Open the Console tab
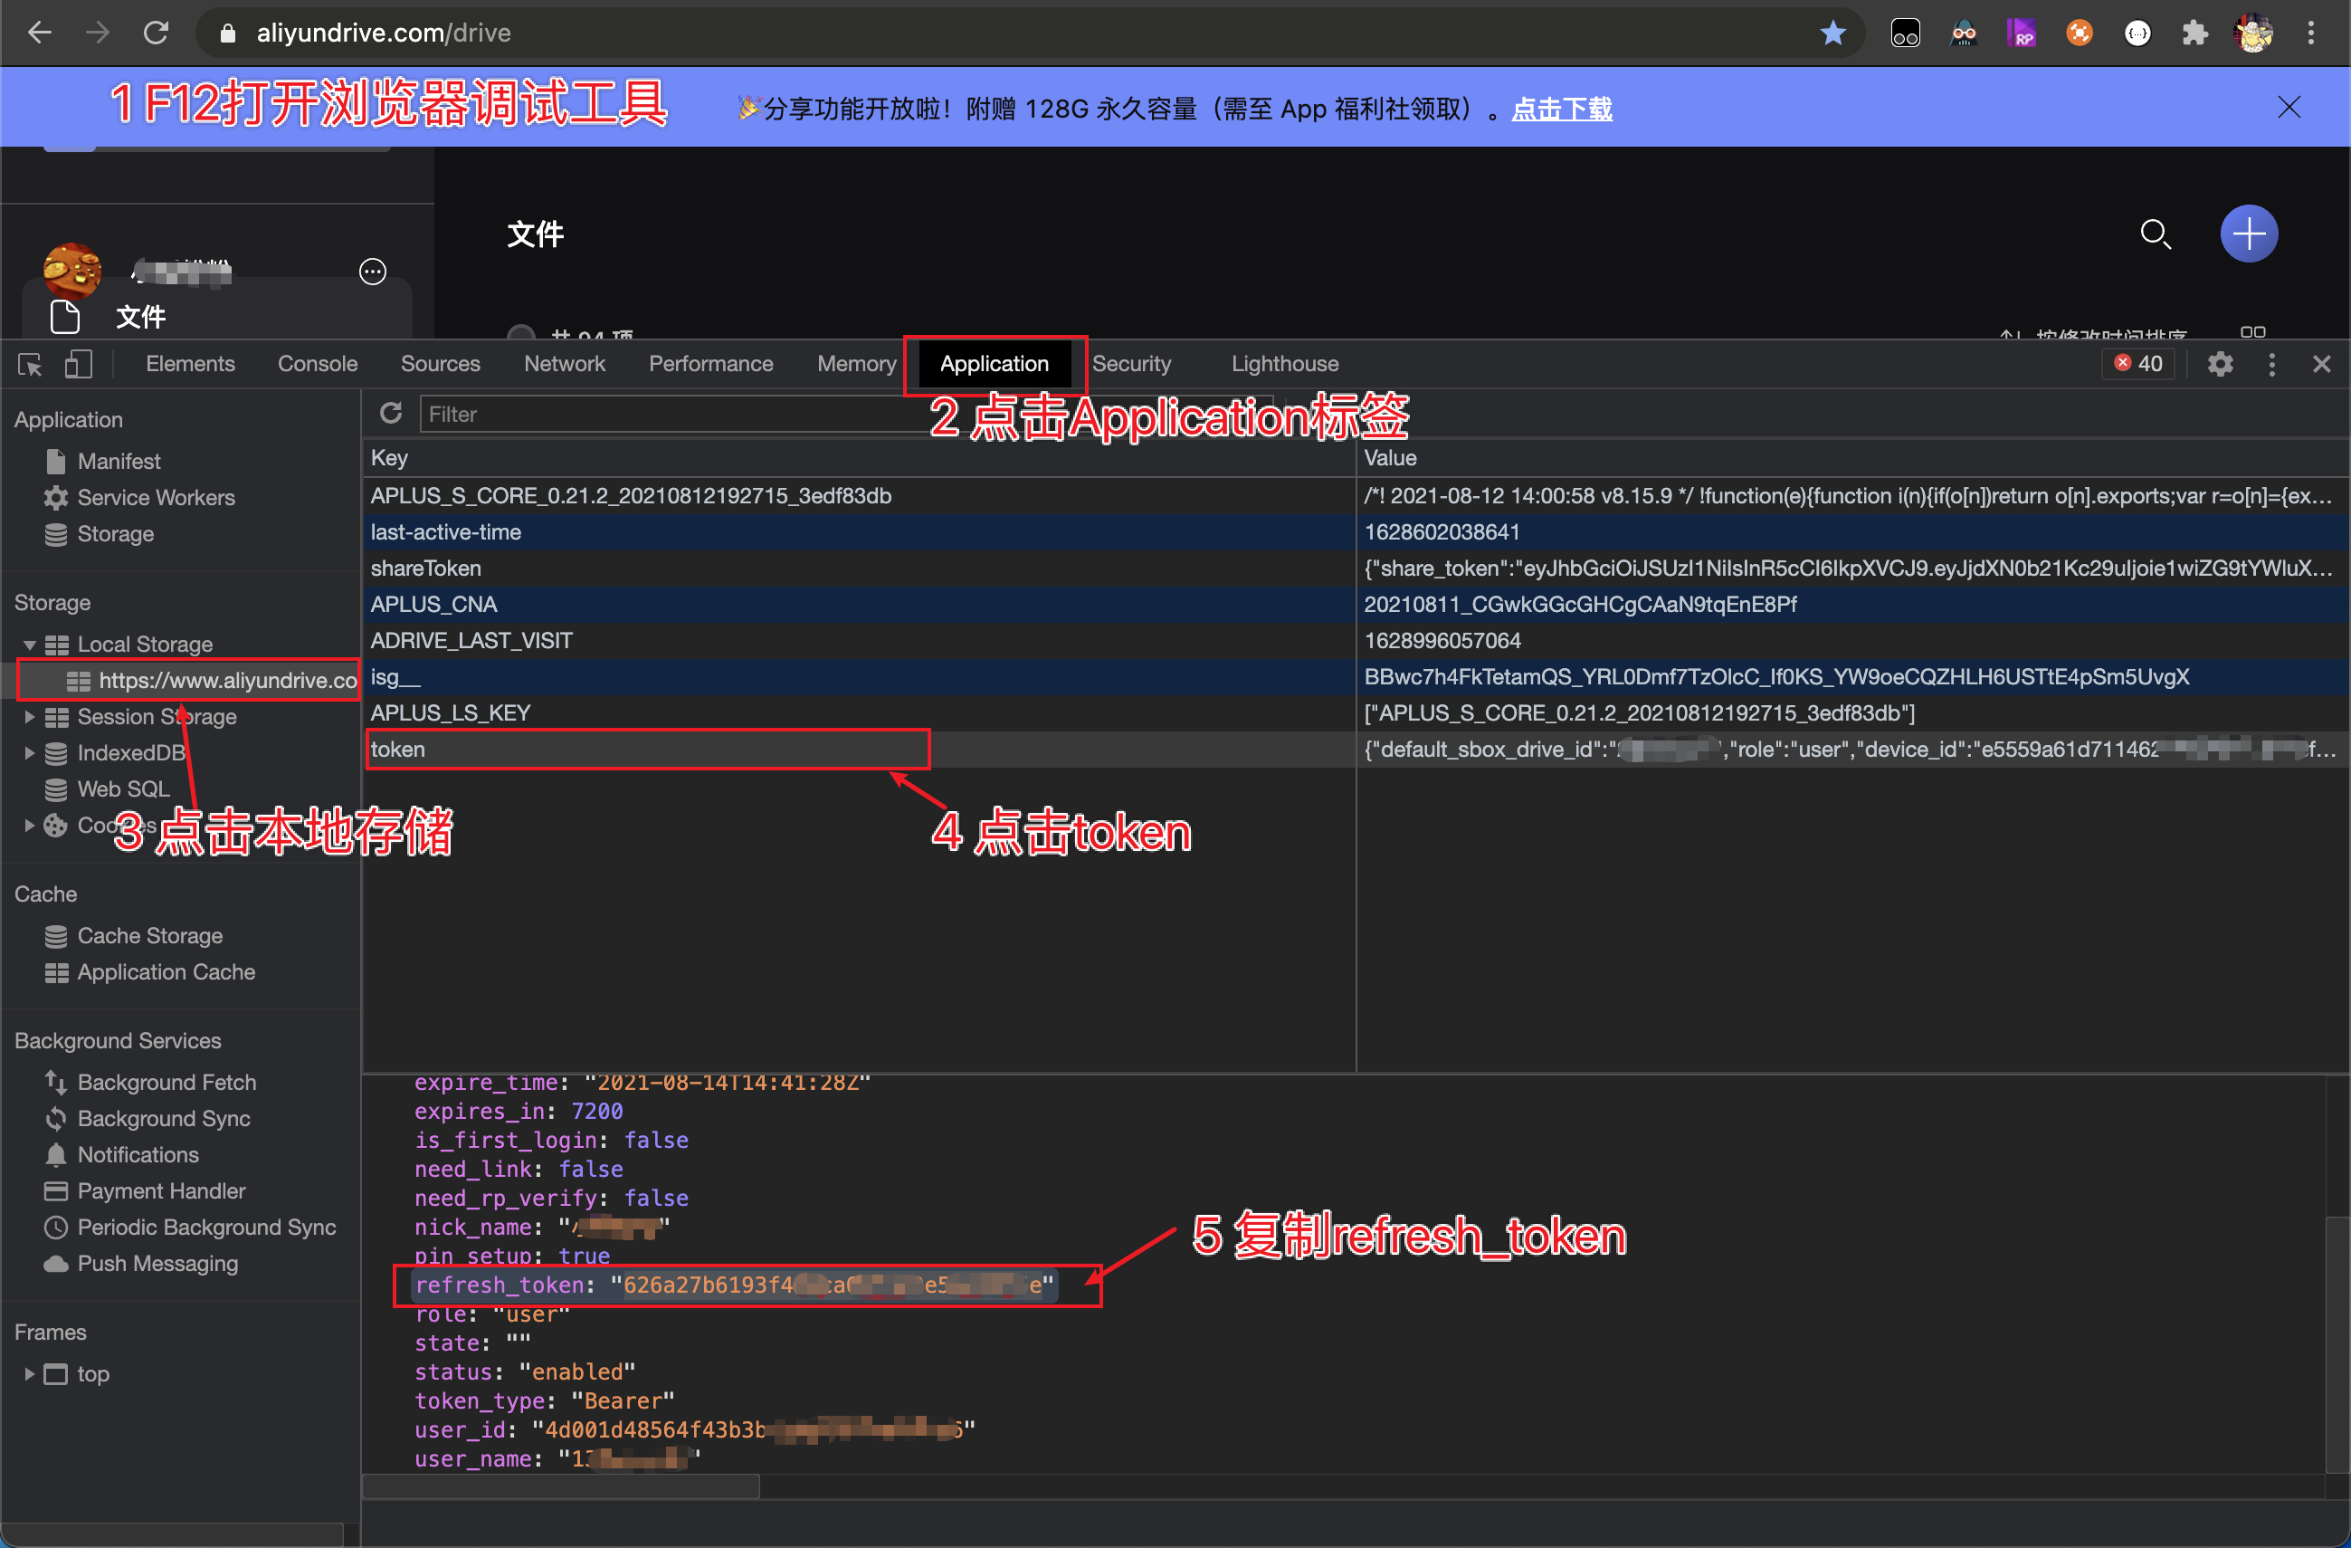This screenshot has width=2351, height=1548. point(317,365)
